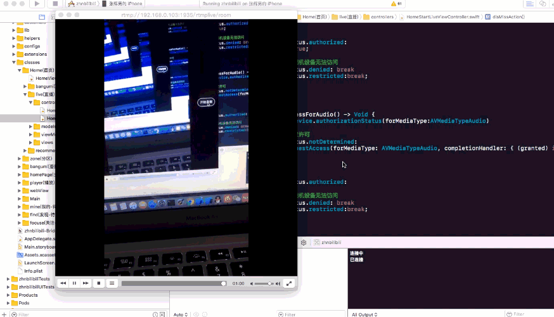Click the debug bar gear icon

[304, 242]
